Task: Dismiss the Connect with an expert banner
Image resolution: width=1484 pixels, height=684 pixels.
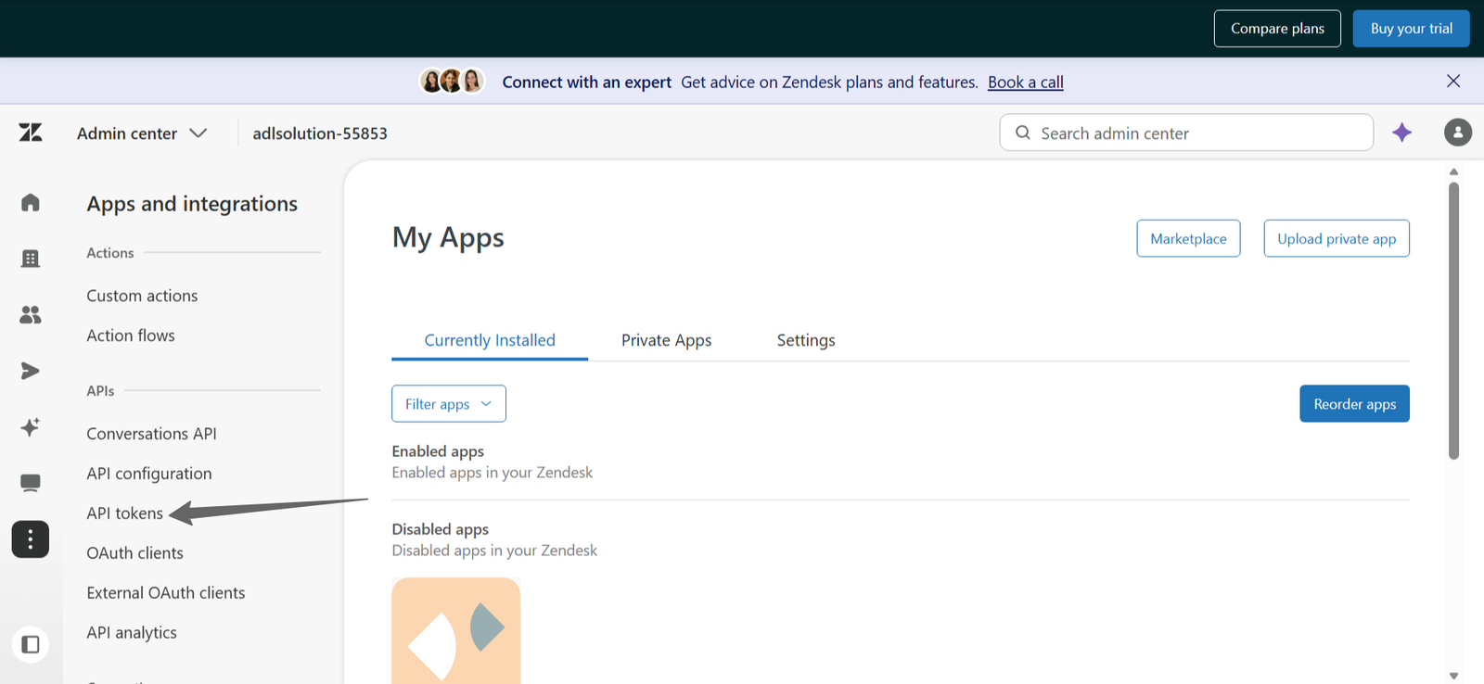Action: pyautogui.click(x=1453, y=82)
